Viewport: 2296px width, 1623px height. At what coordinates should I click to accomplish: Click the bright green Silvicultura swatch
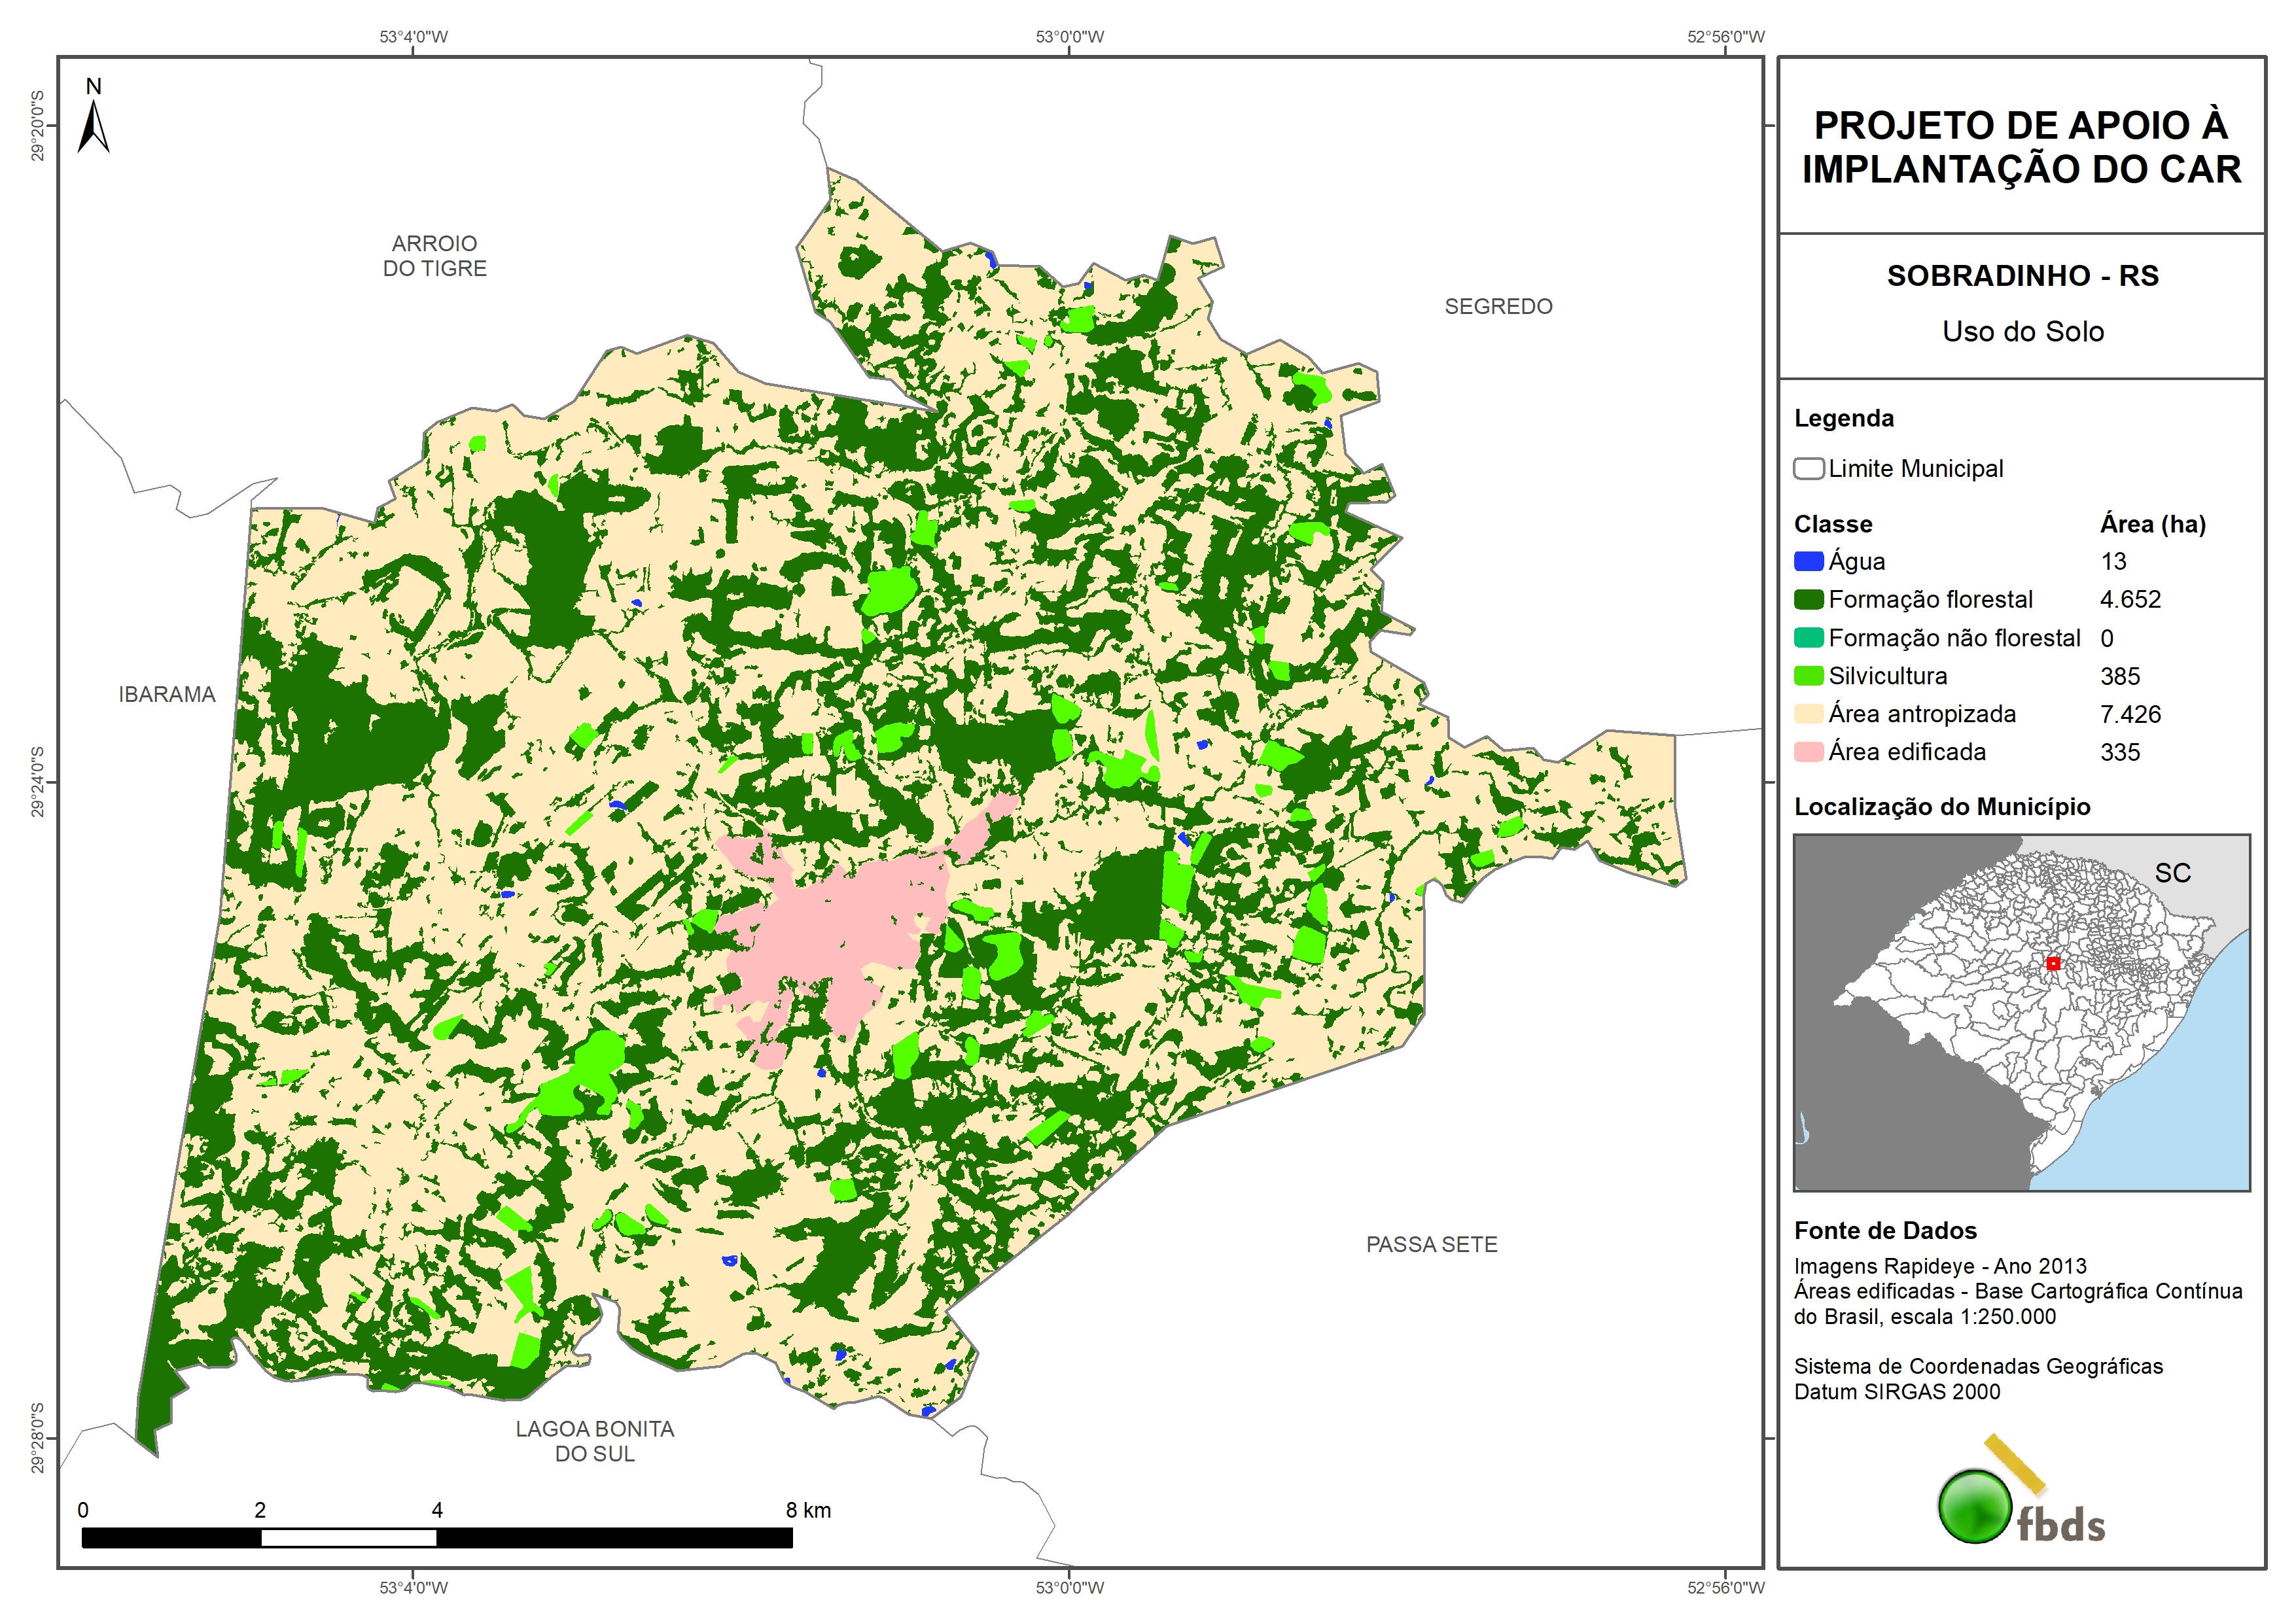(x=1808, y=676)
